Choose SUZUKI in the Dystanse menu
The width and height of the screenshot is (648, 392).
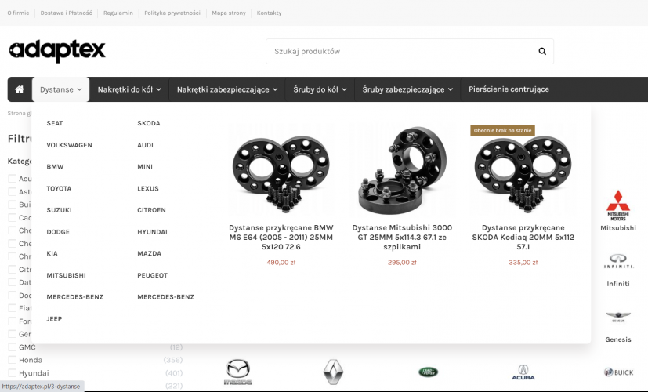click(59, 210)
